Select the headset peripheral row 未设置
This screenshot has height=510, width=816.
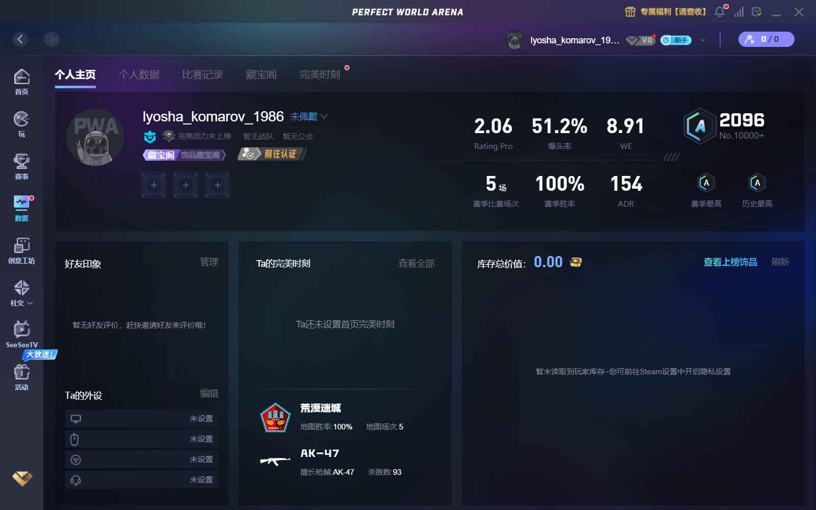point(142,480)
